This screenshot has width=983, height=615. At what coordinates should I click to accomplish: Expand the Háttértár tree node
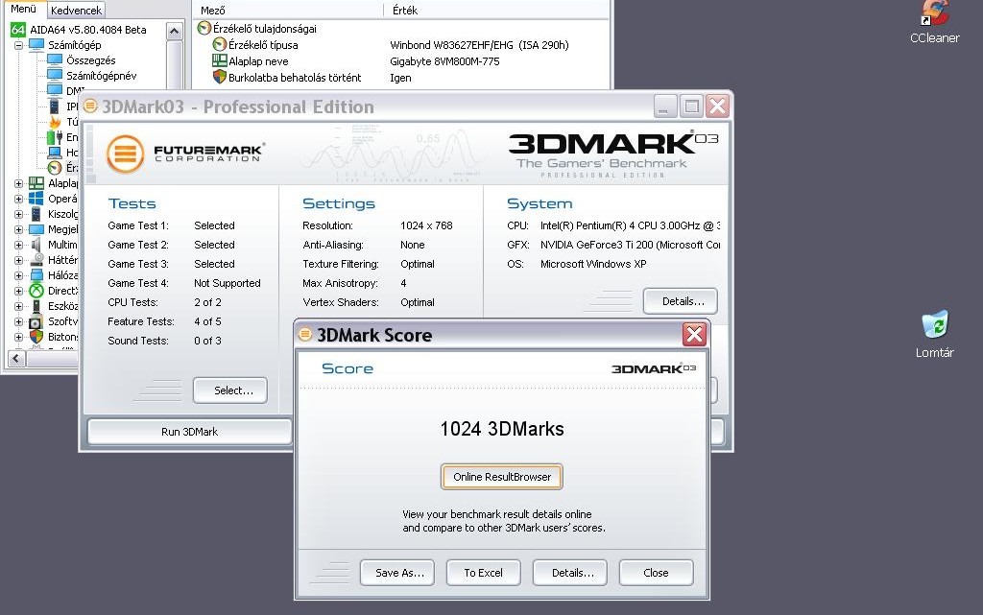(x=18, y=260)
